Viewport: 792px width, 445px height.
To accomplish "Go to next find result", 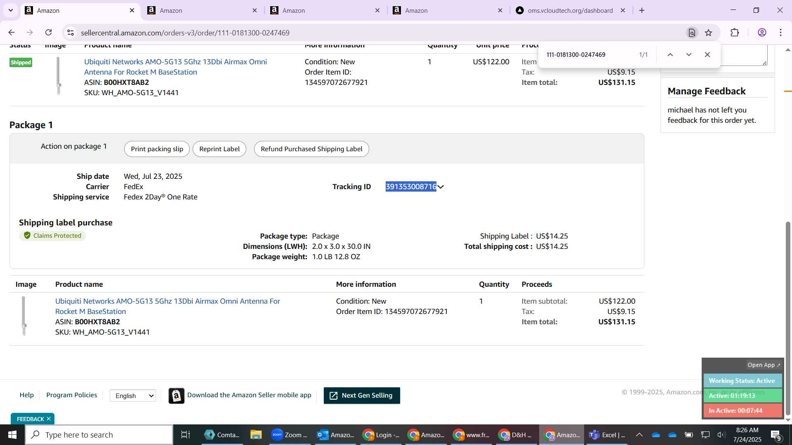I will point(689,54).
